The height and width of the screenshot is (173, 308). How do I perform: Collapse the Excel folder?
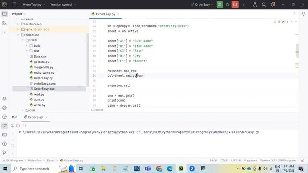point(22,40)
